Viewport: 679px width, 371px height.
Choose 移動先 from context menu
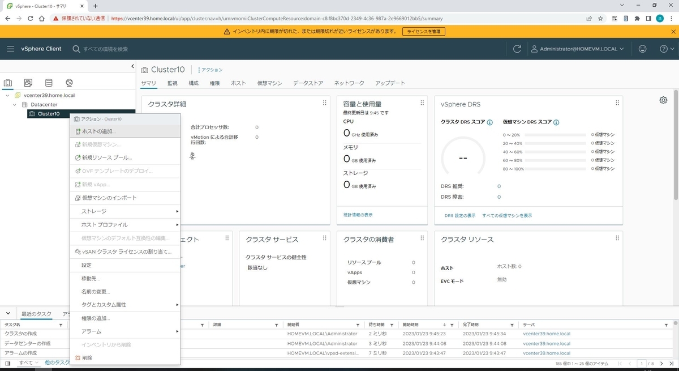(x=125, y=278)
